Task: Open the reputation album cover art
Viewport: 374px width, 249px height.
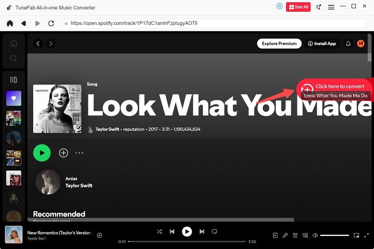Action: point(57,109)
